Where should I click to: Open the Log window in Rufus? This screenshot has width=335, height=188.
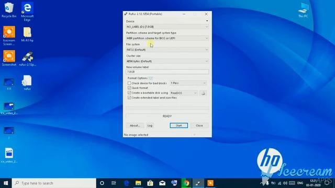coord(150,125)
